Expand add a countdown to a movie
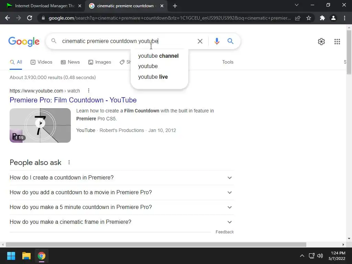Image resolution: width=352 pixels, height=264 pixels. 122,192
